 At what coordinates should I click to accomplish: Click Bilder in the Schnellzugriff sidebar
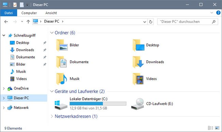click(x=21, y=64)
